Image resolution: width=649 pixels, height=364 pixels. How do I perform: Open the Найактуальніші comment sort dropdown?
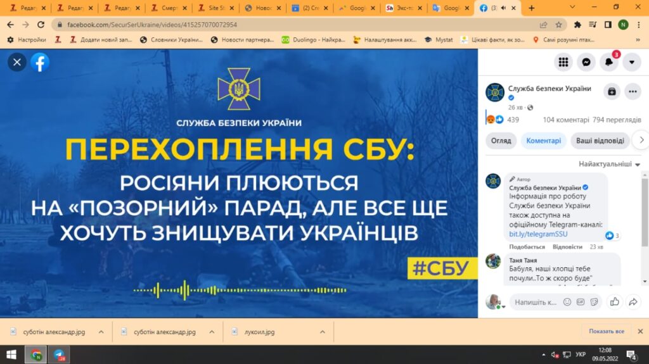609,164
